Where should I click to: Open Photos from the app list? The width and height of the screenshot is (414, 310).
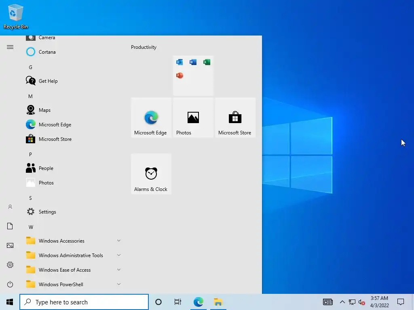[74, 183]
